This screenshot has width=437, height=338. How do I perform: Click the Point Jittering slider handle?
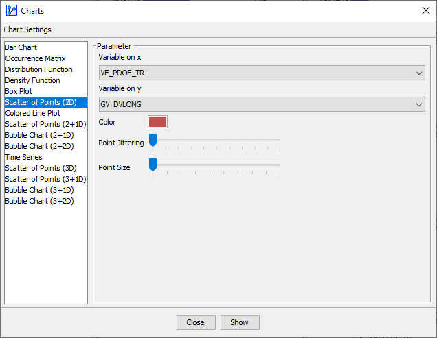point(153,141)
